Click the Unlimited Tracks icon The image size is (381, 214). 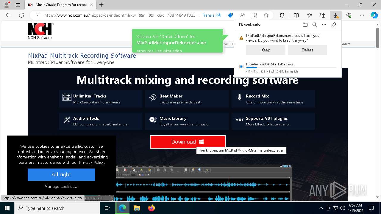[x=67, y=97]
